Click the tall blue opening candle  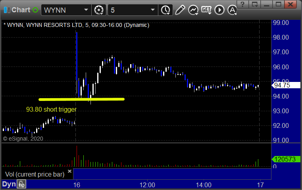pos(77,56)
